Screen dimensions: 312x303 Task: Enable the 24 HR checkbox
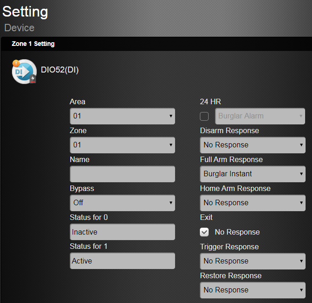[x=204, y=116]
